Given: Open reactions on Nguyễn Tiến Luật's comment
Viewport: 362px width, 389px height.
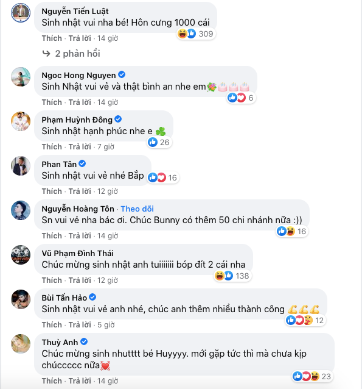Looking at the screenshot, I should 196,34.
